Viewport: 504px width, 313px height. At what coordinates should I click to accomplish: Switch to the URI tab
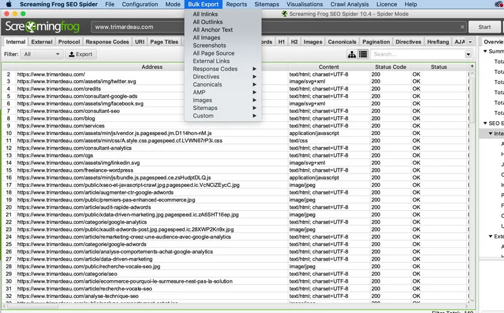(140, 42)
